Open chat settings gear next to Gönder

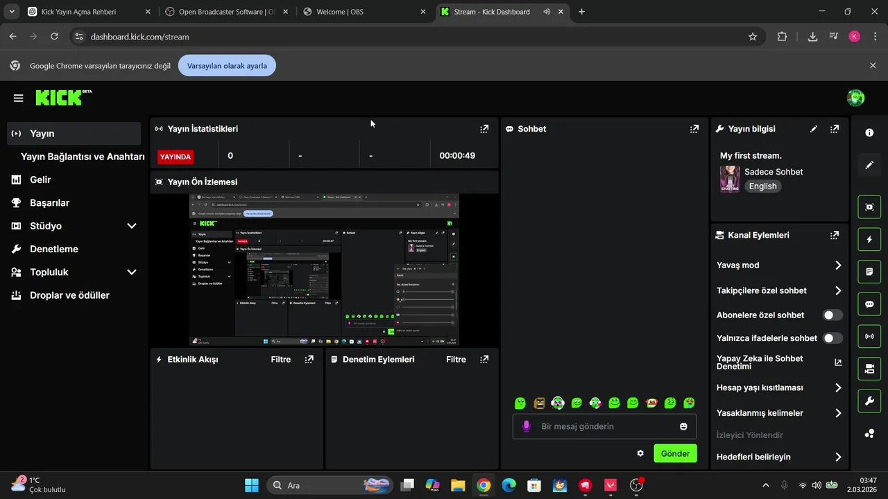640,453
